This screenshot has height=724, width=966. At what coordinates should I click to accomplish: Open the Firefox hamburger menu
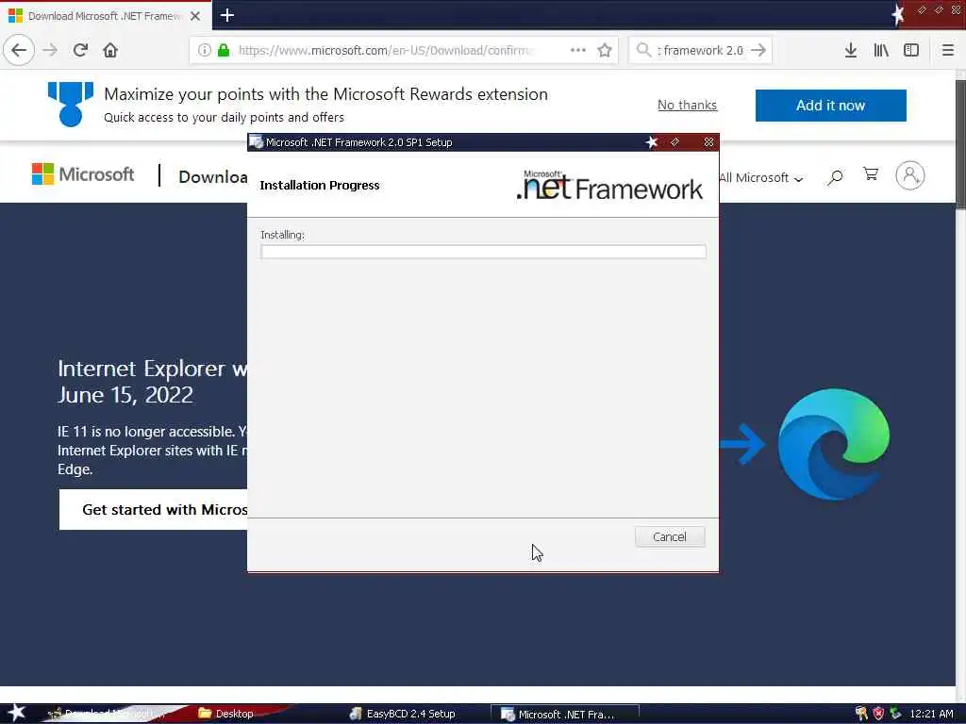tap(947, 50)
